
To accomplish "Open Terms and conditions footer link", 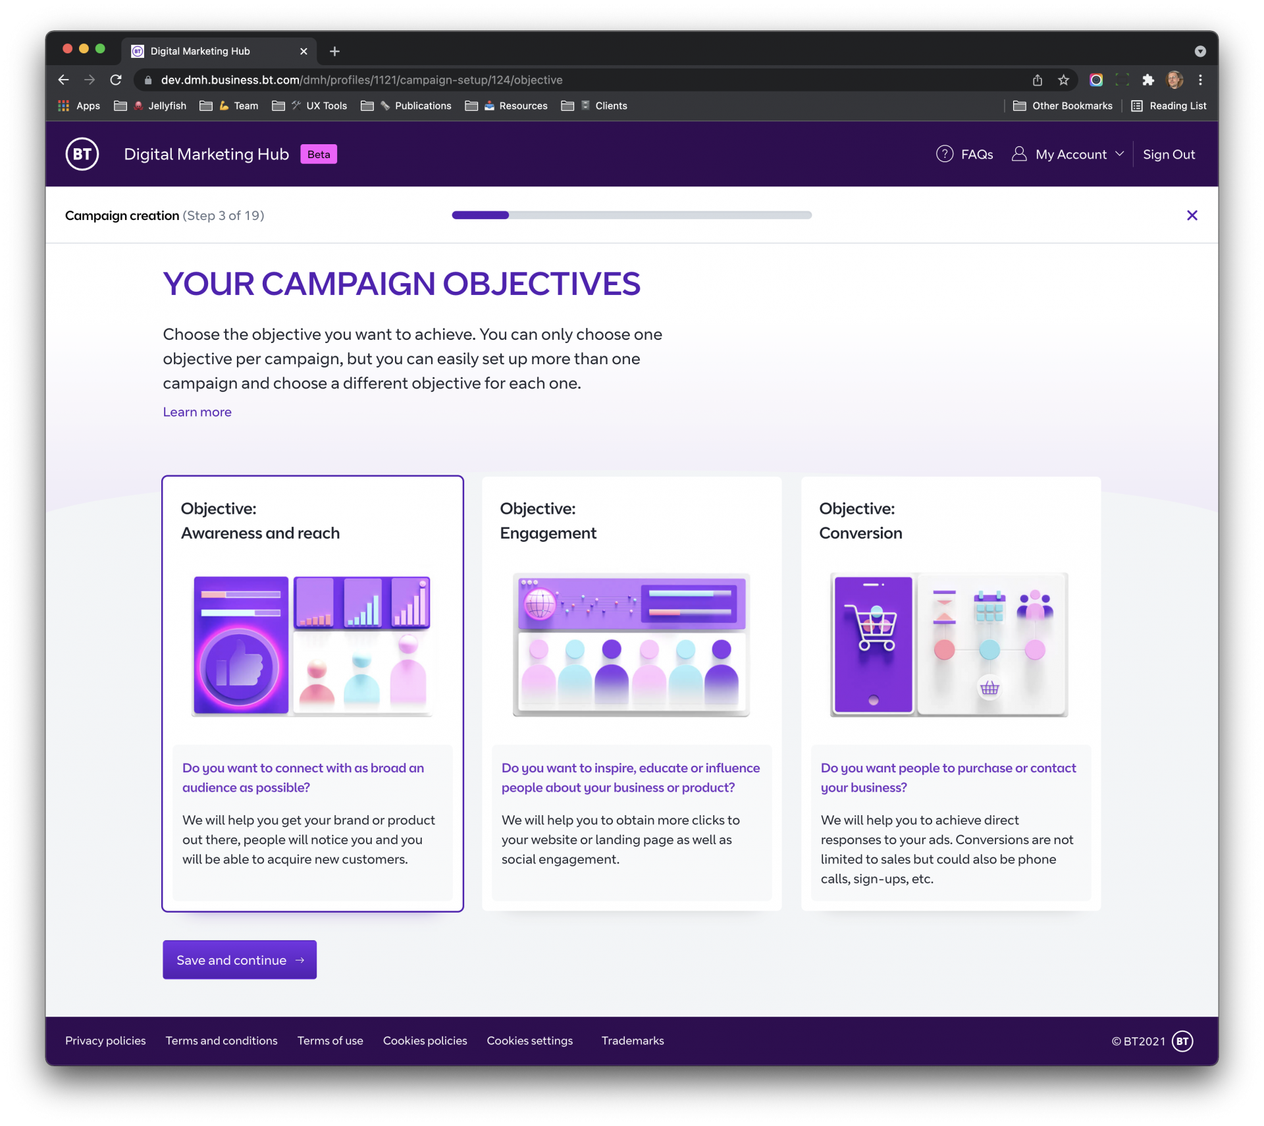I will click(221, 1041).
